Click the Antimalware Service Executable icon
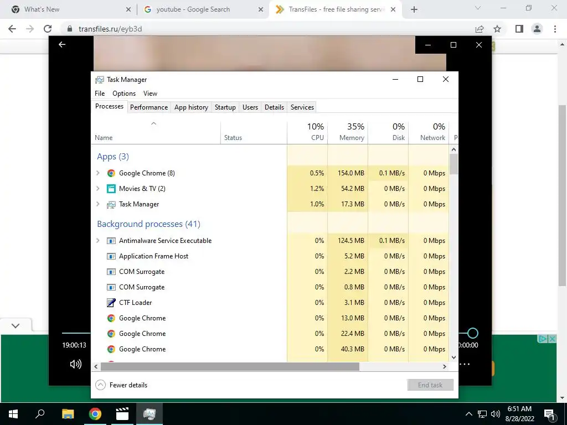This screenshot has height=425, width=567. [111, 241]
